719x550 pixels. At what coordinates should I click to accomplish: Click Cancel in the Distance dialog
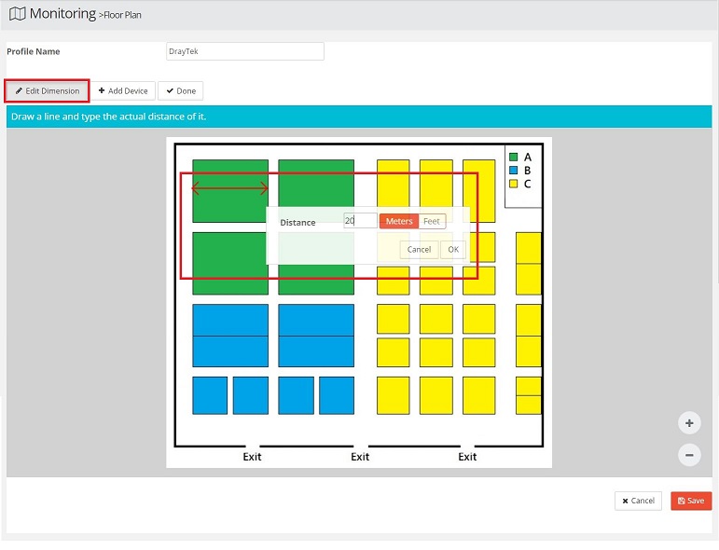pos(419,249)
